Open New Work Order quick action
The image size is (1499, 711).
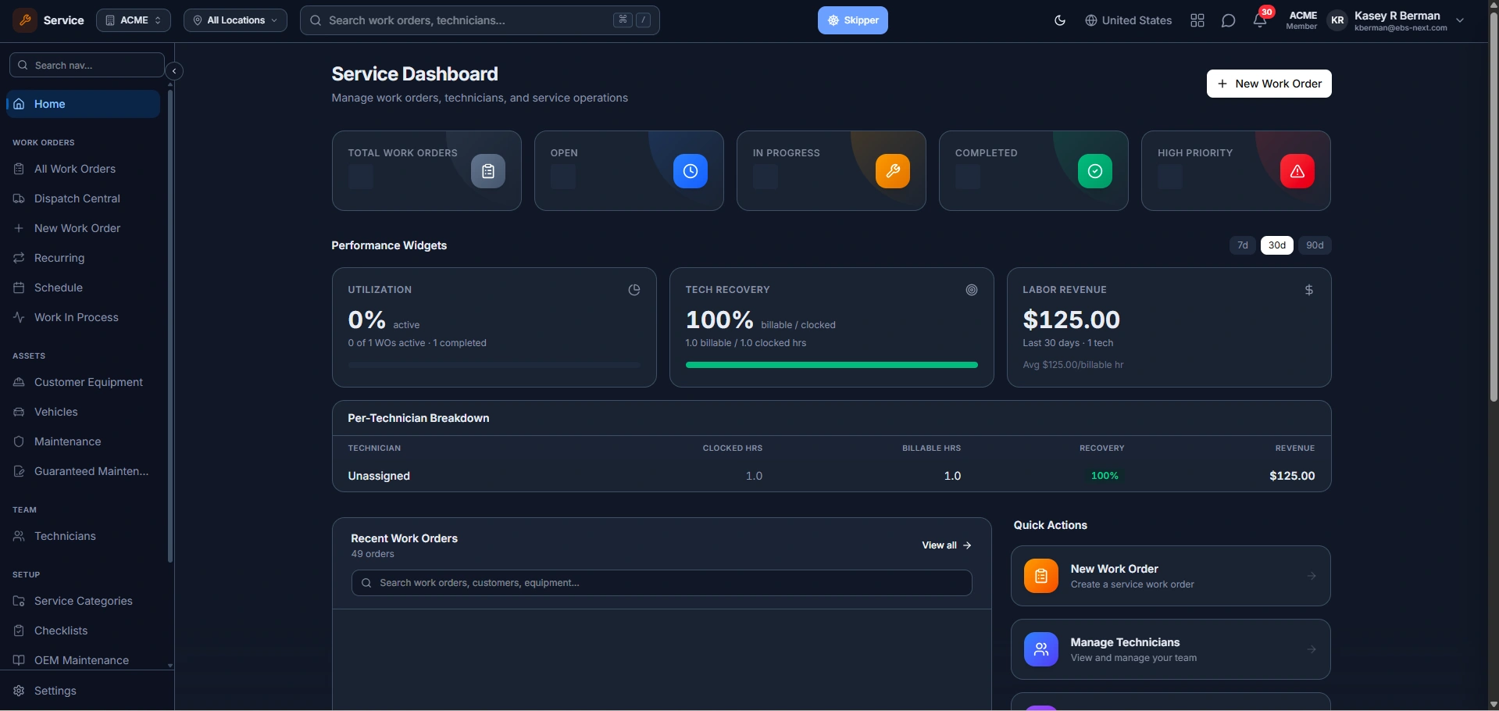(x=1171, y=576)
